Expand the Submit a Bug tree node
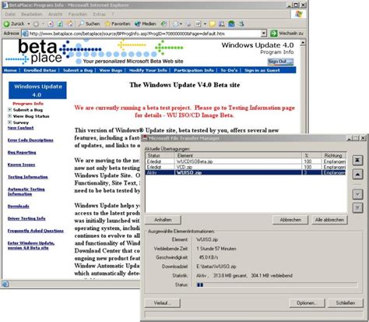369x322 pixels. pyautogui.click(x=9, y=110)
